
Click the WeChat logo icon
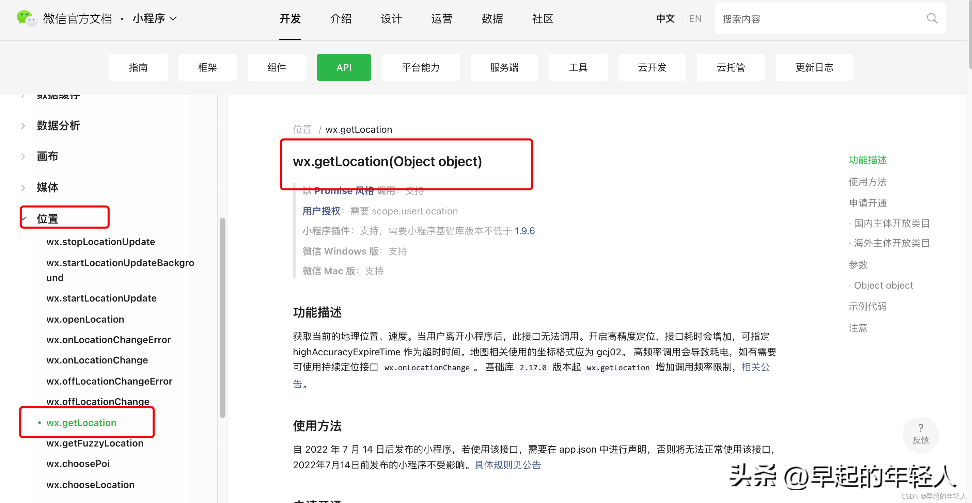27,18
